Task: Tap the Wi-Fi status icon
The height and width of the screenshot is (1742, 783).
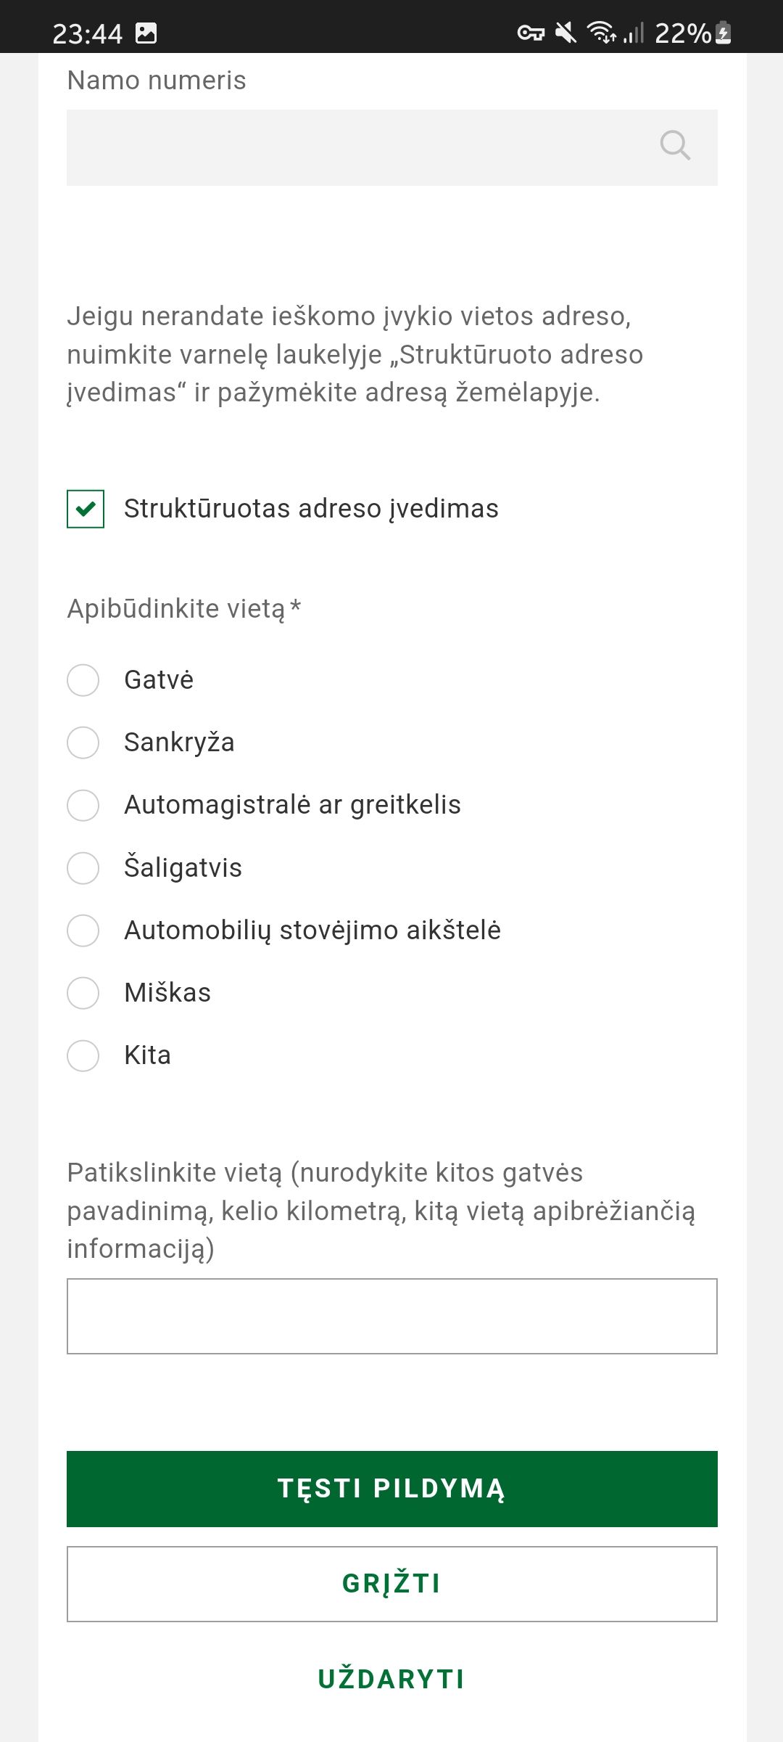Action: pos(601,33)
